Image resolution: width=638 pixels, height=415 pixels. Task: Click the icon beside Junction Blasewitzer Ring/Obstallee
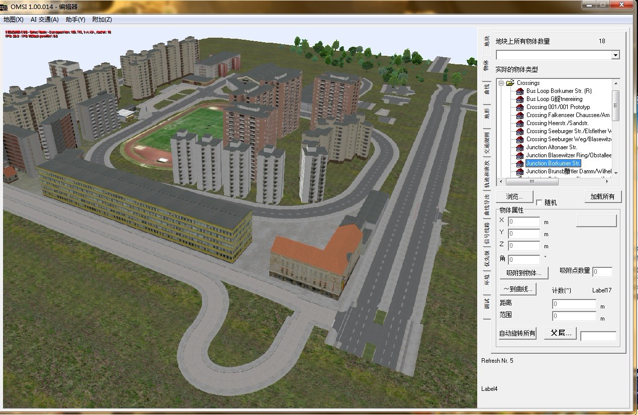pyautogui.click(x=520, y=155)
